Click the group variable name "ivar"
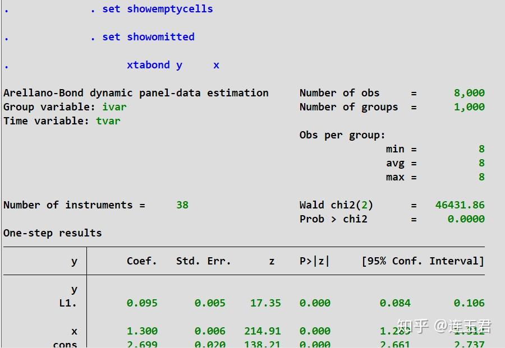Viewport: 505px width, 348px height. (x=114, y=106)
